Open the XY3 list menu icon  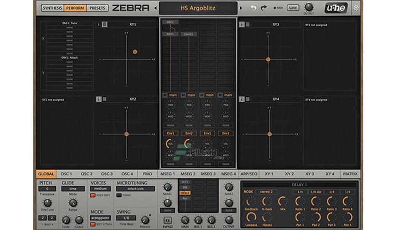point(247,24)
